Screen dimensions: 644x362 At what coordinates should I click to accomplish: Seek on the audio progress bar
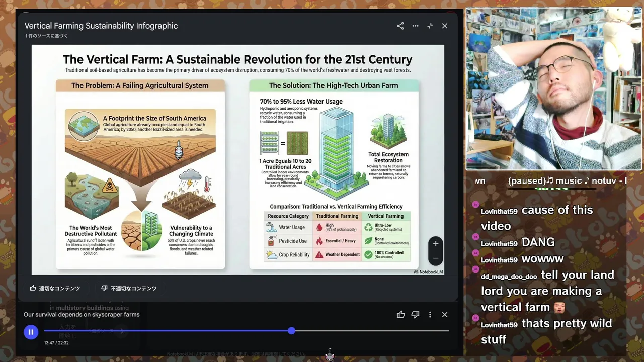[x=247, y=331]
